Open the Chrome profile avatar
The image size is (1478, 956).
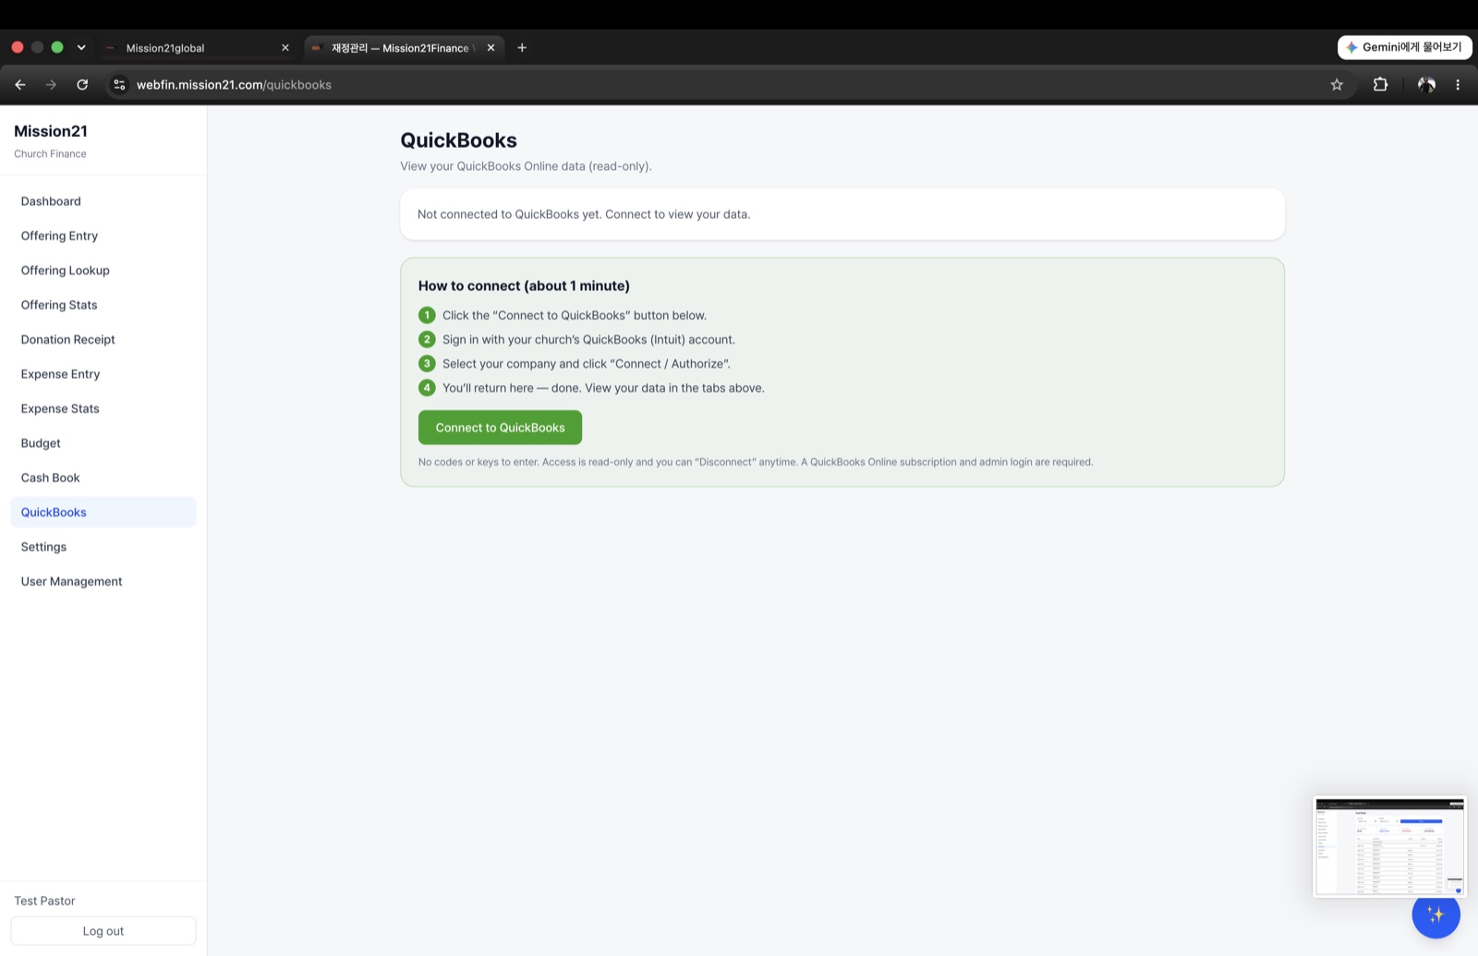(x=1426, y=85)
